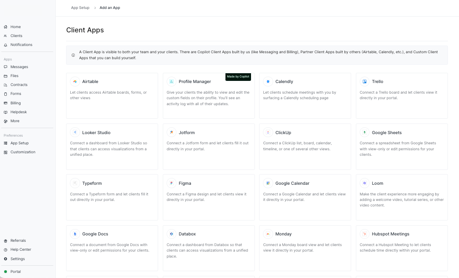Click the Calendly icon

(x=268, y=81)
